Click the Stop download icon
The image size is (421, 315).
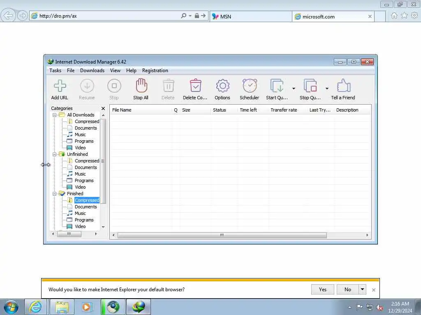[x=114, y=86]
